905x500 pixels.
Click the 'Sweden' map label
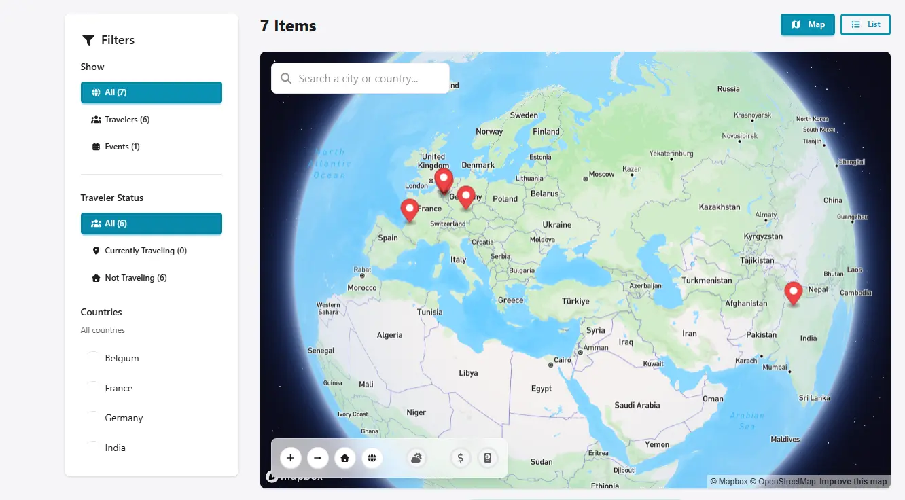(x=524, y=115)
